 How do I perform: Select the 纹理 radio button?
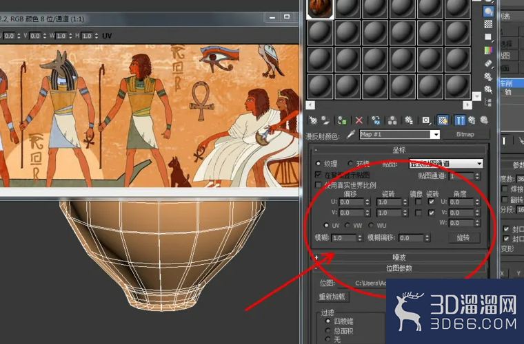[318, 164]
